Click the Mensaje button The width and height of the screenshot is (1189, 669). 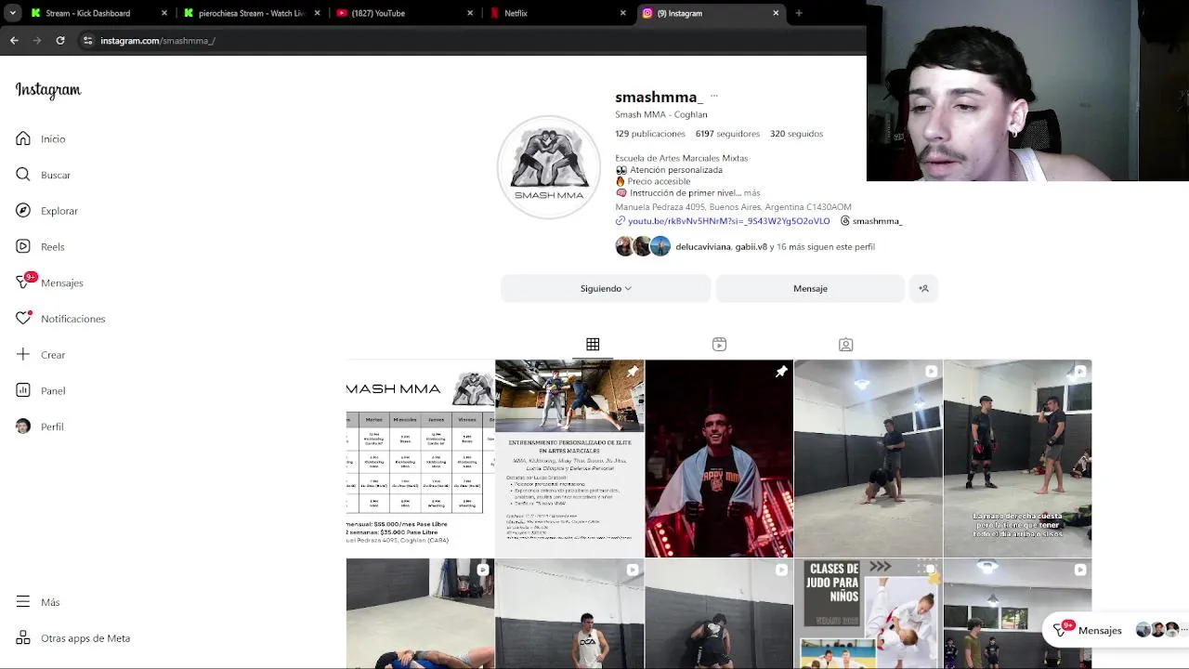point(810,289)
